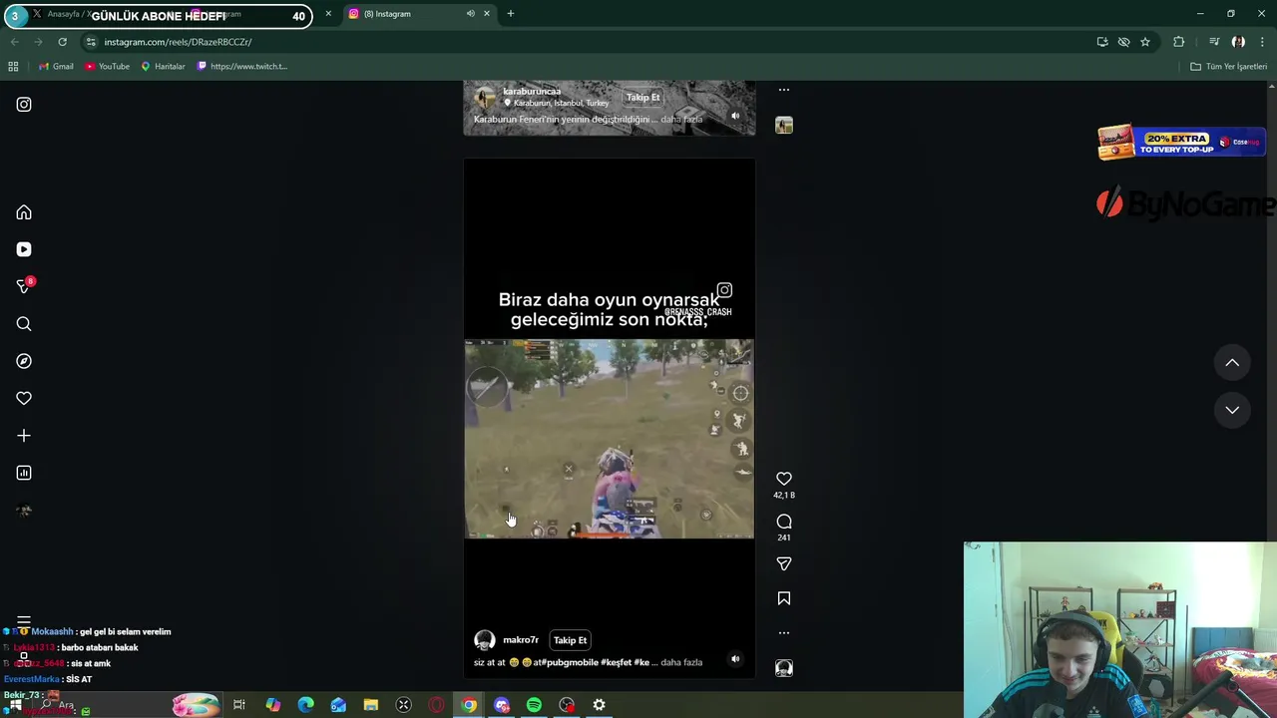Open Spotify from taskbar
The image size is (1277, 718).
click(534, 705)
